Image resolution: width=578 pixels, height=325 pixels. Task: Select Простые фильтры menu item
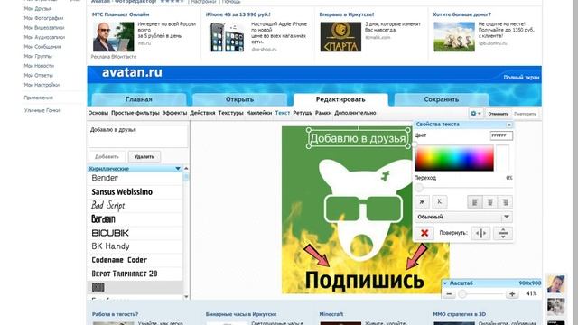pyautogui.click(x=135, y=113)
